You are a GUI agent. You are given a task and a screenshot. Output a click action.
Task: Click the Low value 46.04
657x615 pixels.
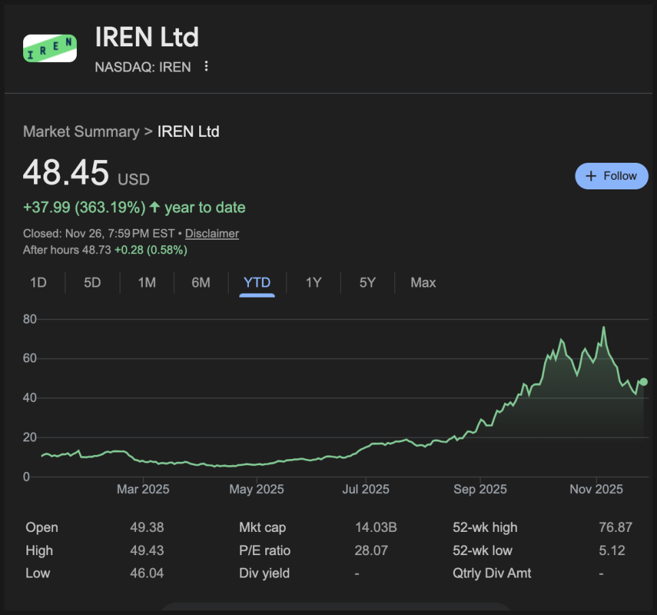coord(147,573)
